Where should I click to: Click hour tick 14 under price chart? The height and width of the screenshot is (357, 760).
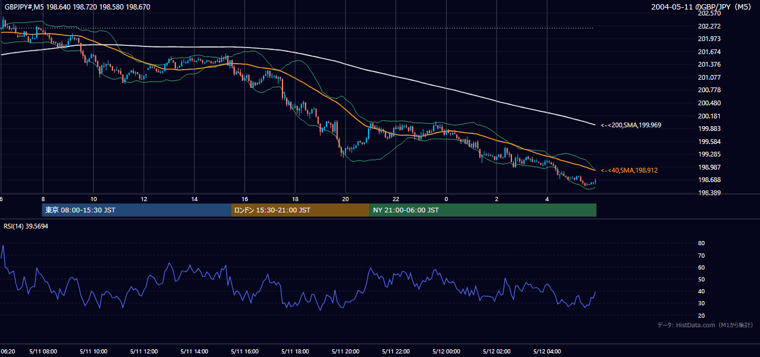[x=194, y=198]
